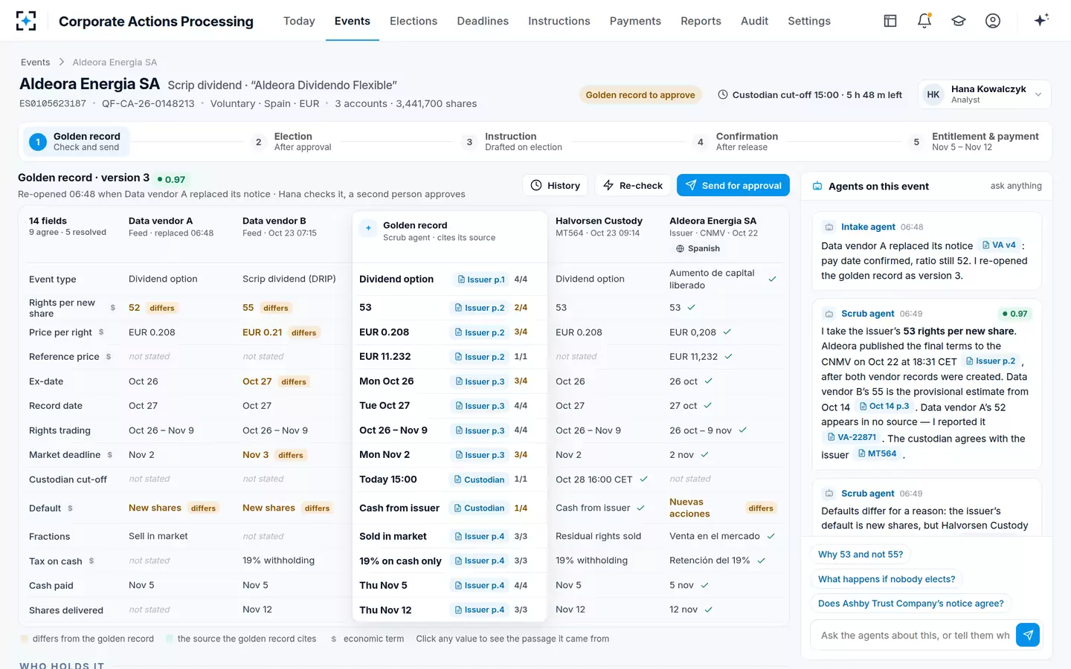Screen dimensions: 1071x669
Task: Click the app logo icon
Action: tap(26, 21)
